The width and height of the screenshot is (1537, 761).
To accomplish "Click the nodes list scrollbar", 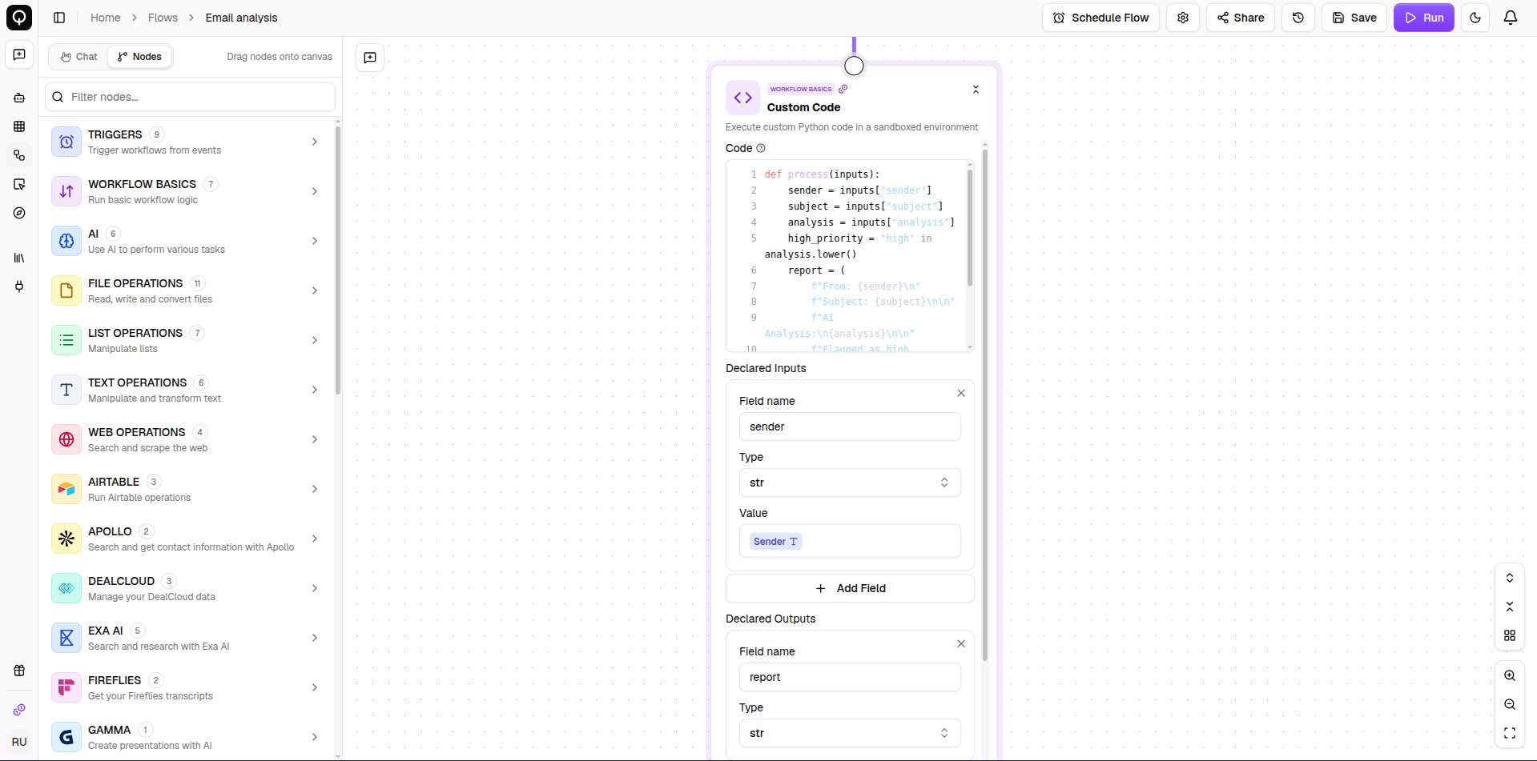I will pyautogui.click(x=338, y=260).
